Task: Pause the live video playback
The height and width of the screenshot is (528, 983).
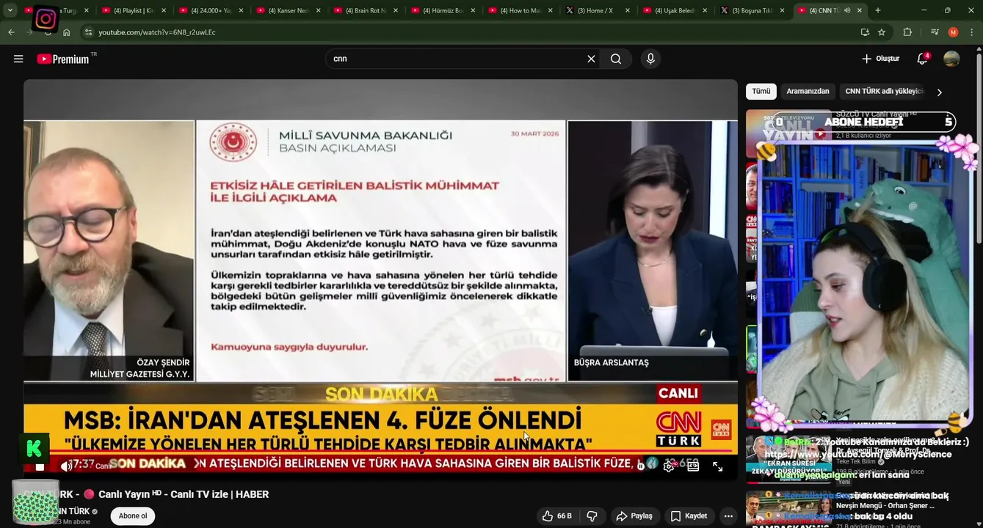Action: (x=40, y=466)
